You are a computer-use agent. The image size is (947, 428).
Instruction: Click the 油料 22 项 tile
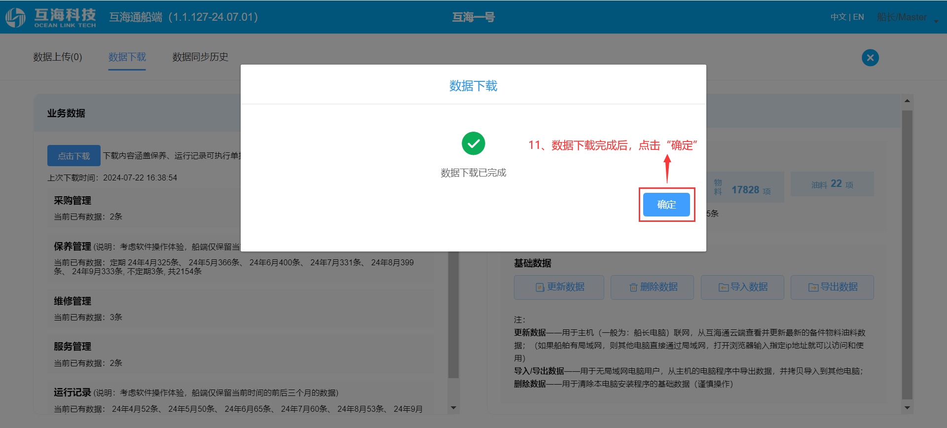[832, 184]
